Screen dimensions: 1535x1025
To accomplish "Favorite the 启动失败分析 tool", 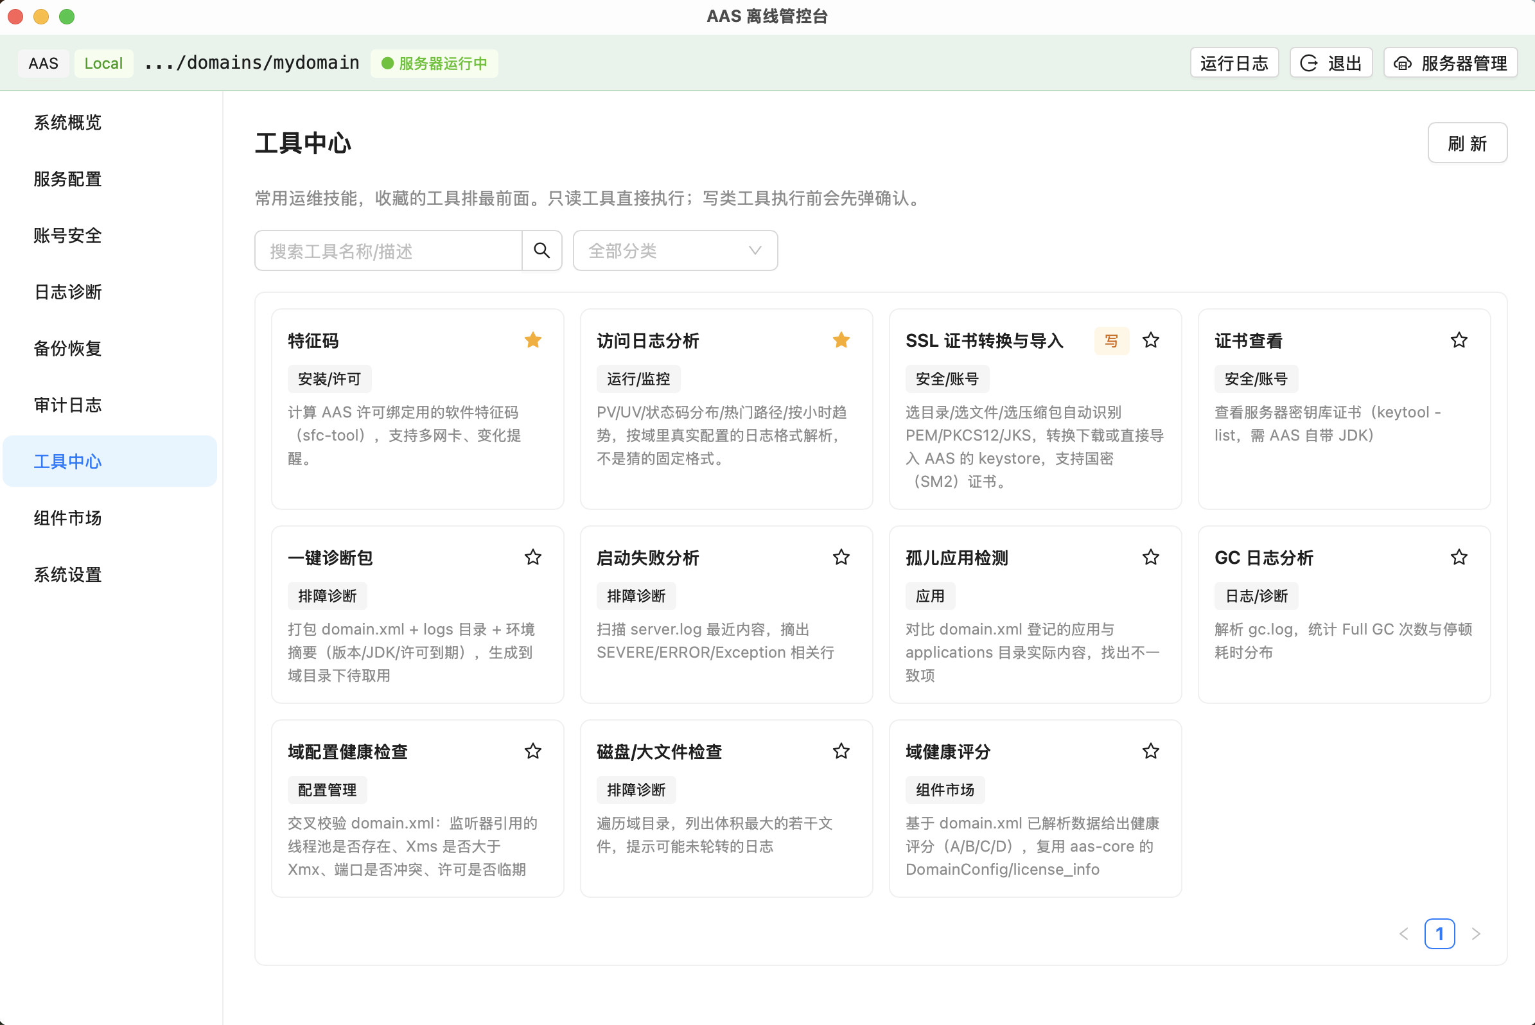I will click(841, 557).
